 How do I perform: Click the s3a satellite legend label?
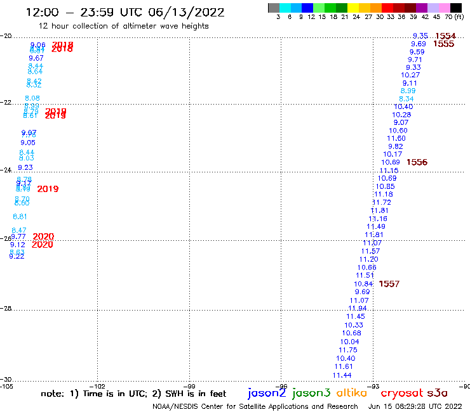tap(438, 393)
